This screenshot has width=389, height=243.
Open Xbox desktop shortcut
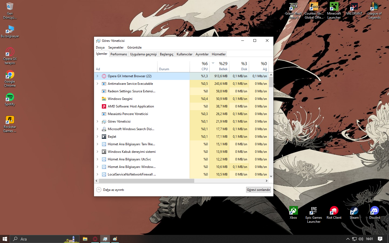(293, 213)
